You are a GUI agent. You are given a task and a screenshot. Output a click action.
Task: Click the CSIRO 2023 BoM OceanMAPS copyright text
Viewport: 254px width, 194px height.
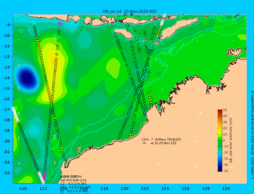252,135
